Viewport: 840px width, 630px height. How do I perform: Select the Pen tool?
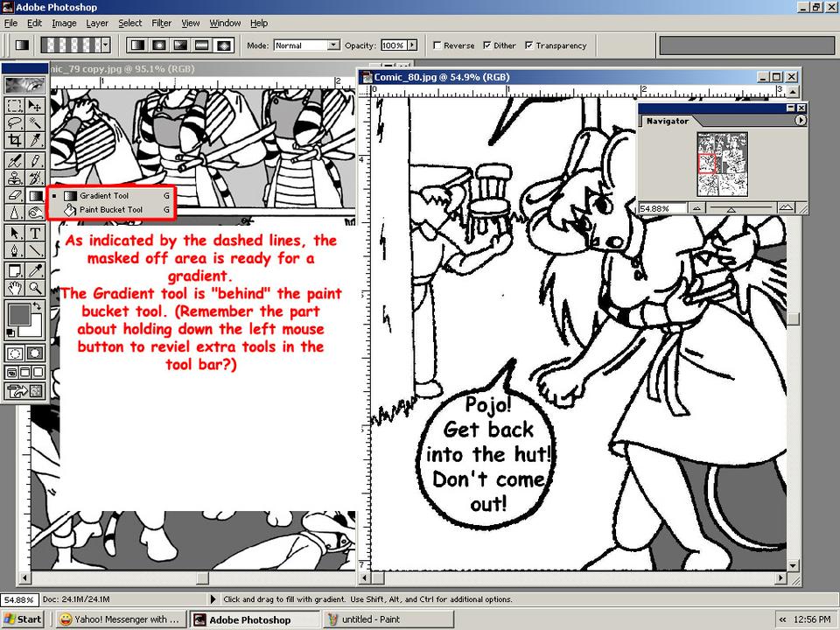click(x=15, y=250)
